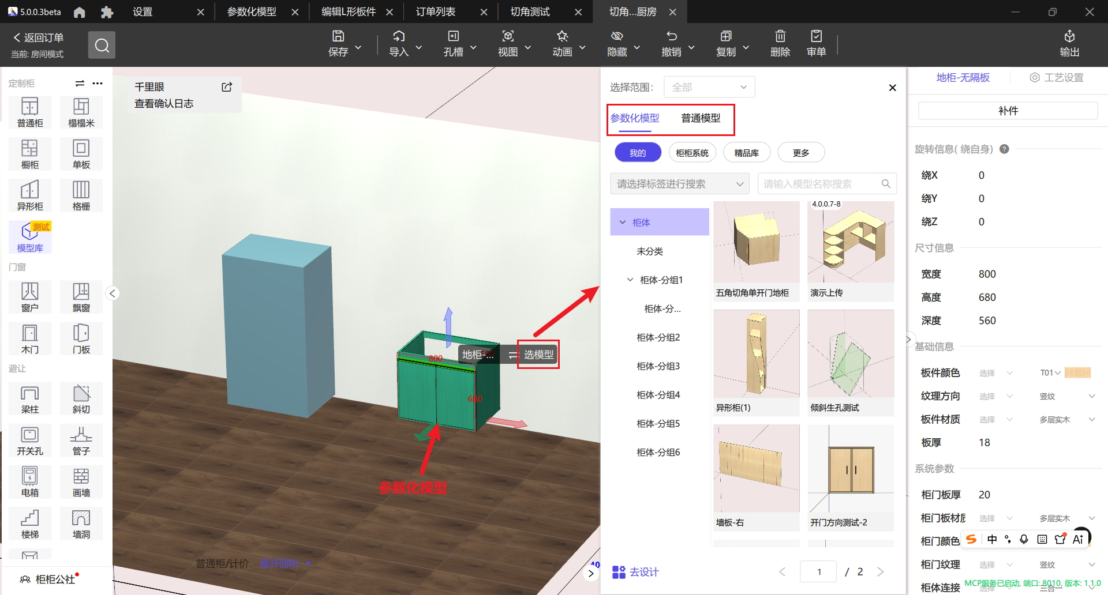This screenshot has width=1108, height=595.
Task: Open the home icon in title bar
Action: [x=80, y=12]
